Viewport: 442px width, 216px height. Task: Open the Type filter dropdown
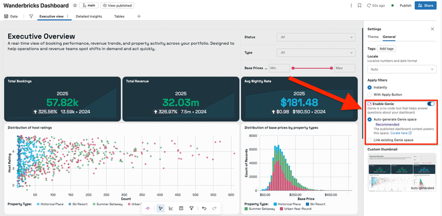click(316, 53)
